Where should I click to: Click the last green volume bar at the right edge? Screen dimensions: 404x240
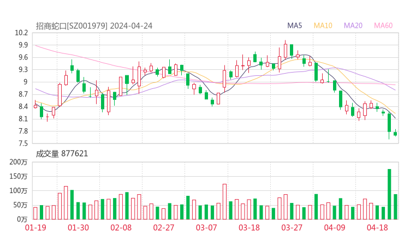tap(395, 207)
